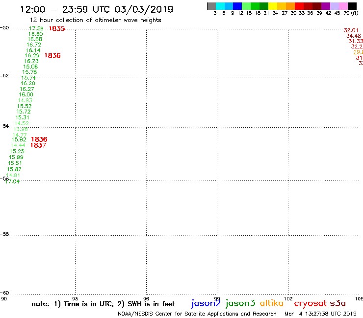
Task: Click the value "15.31"
Action: tap(22, 117)
